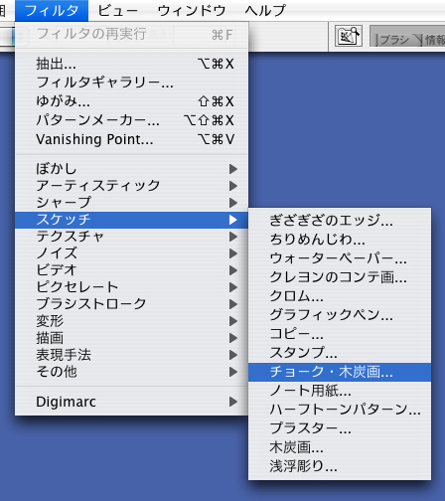Apply プラスター... filter
The width and height of the screenshot is (445, 501).
pyautogui.click(x=340, y=428)
